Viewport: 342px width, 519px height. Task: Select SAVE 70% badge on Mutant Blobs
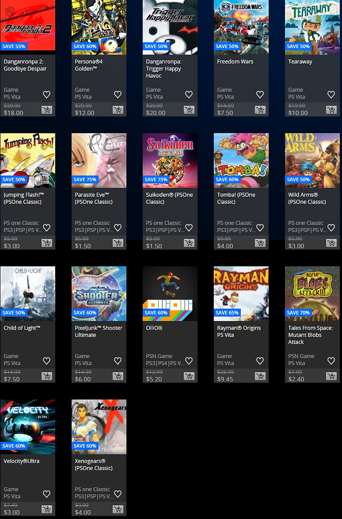[298, 313]
